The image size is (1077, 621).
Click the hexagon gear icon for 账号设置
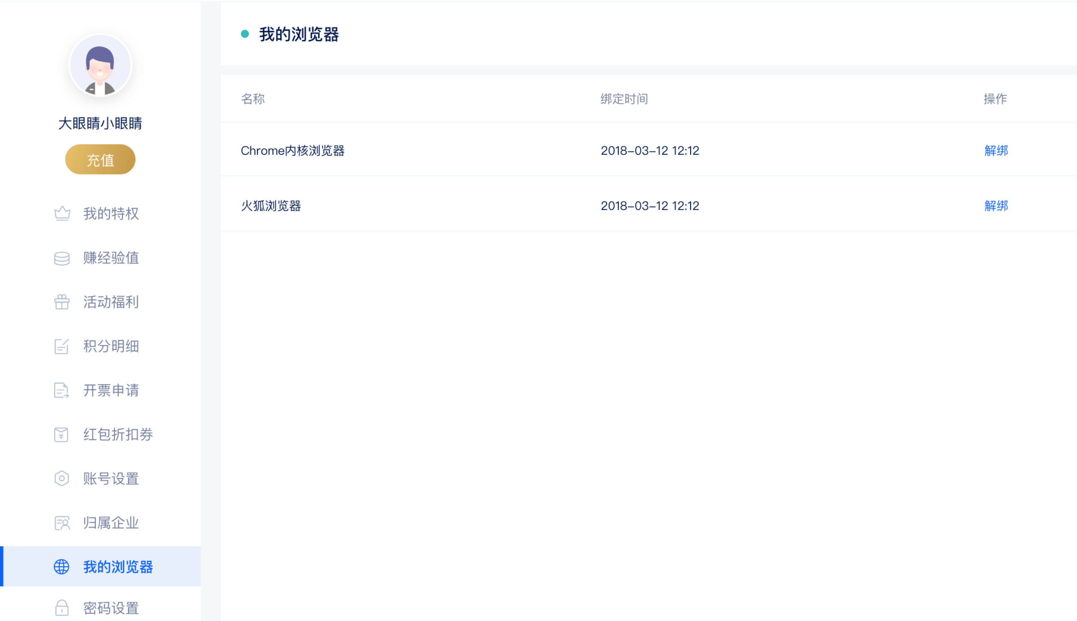(61, 478)
